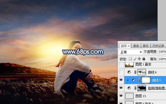Switch to the 通道 (Channels) tab
This screenshot has width=166, height=104.
click(136, 46)
